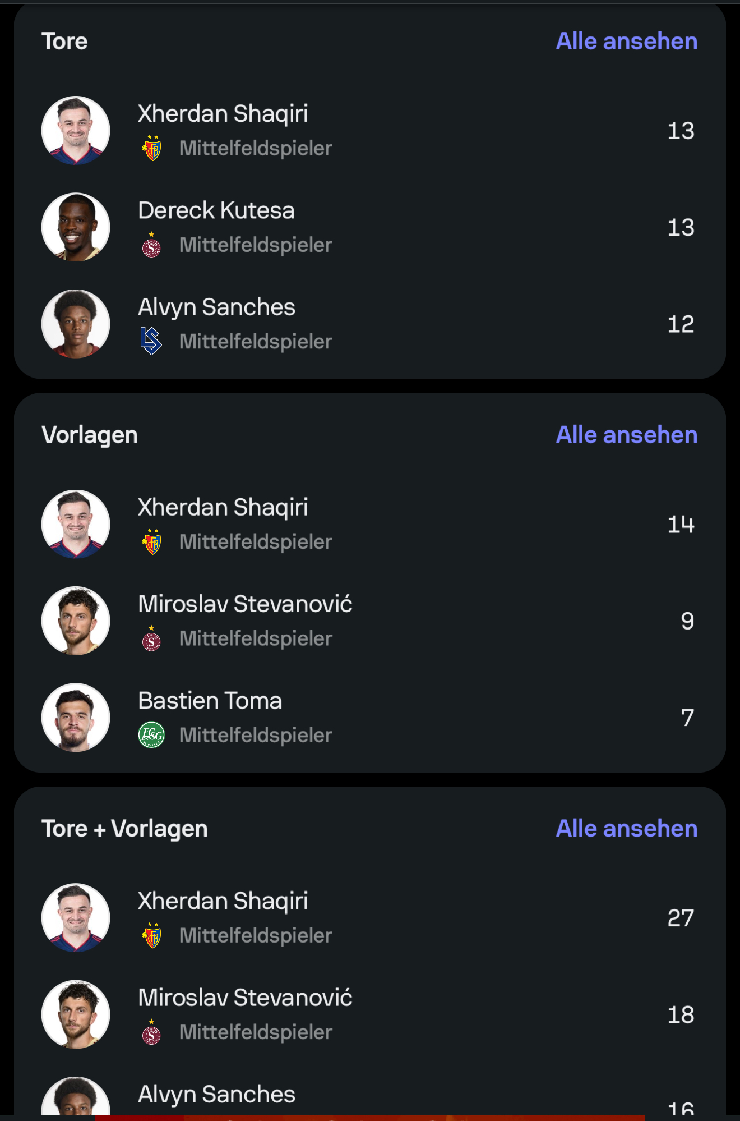Open Alle ansehen for Tore + Vorlagen
The image size is (740, 1121).
[626, 829]
